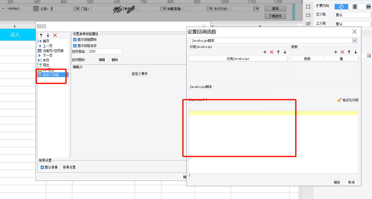Open 自定义事件 custom event button

[x=140, y=74]
